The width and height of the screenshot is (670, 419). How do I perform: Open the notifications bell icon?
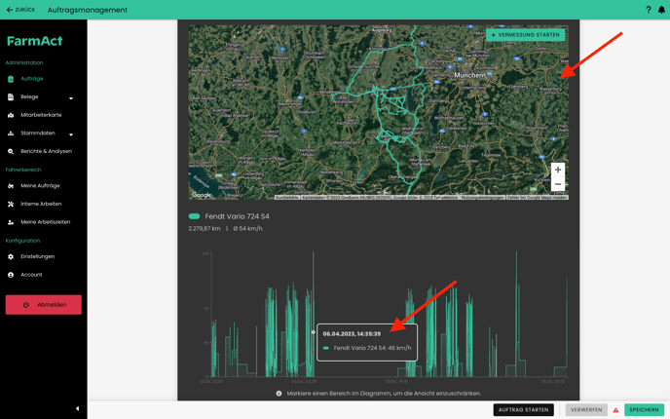pyautogui.click(x=661, y=10)
